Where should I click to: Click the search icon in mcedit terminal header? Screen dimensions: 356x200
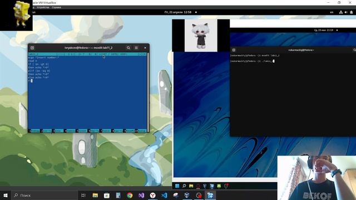click(128, 48)
